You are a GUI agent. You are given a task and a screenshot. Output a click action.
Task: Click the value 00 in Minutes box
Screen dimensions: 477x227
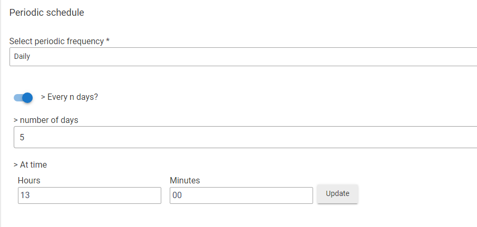point(177,195)
